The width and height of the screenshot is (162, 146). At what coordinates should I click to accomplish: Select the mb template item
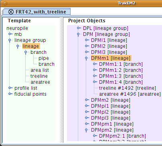18,34
